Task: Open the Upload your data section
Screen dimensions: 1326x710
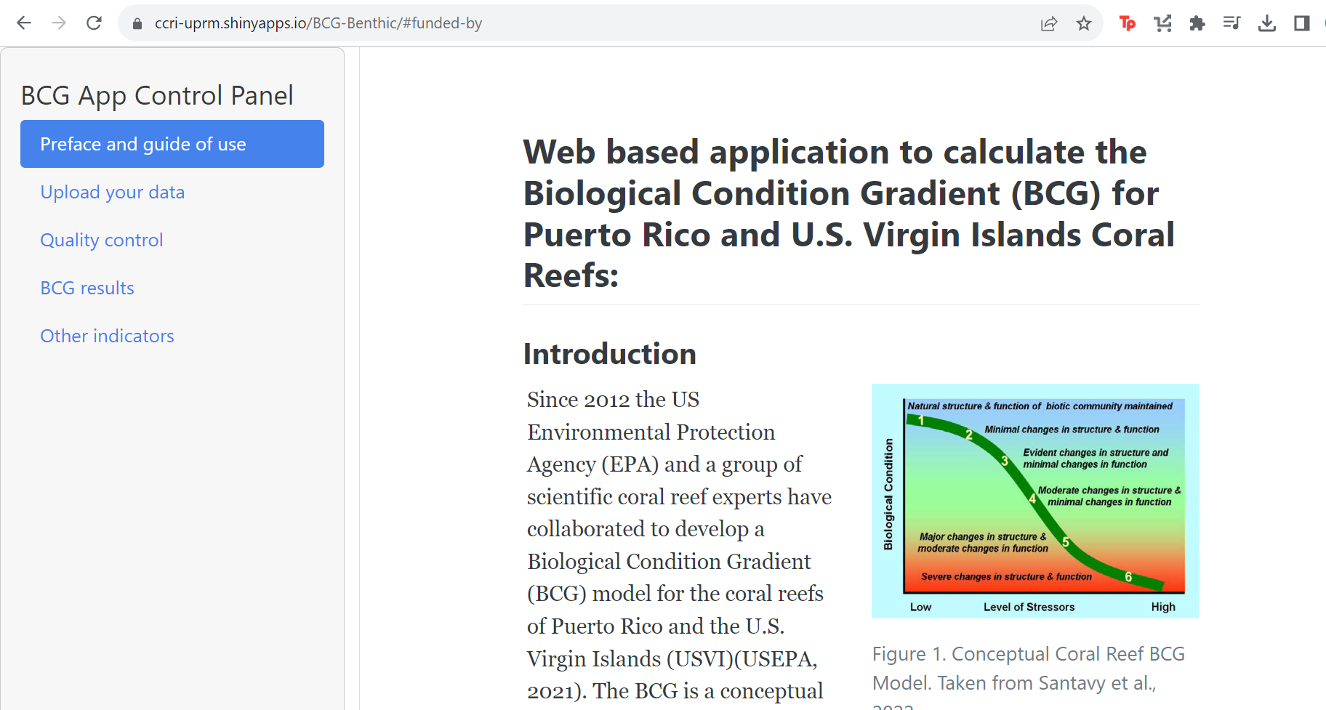Action: click(x=113, y=192)
